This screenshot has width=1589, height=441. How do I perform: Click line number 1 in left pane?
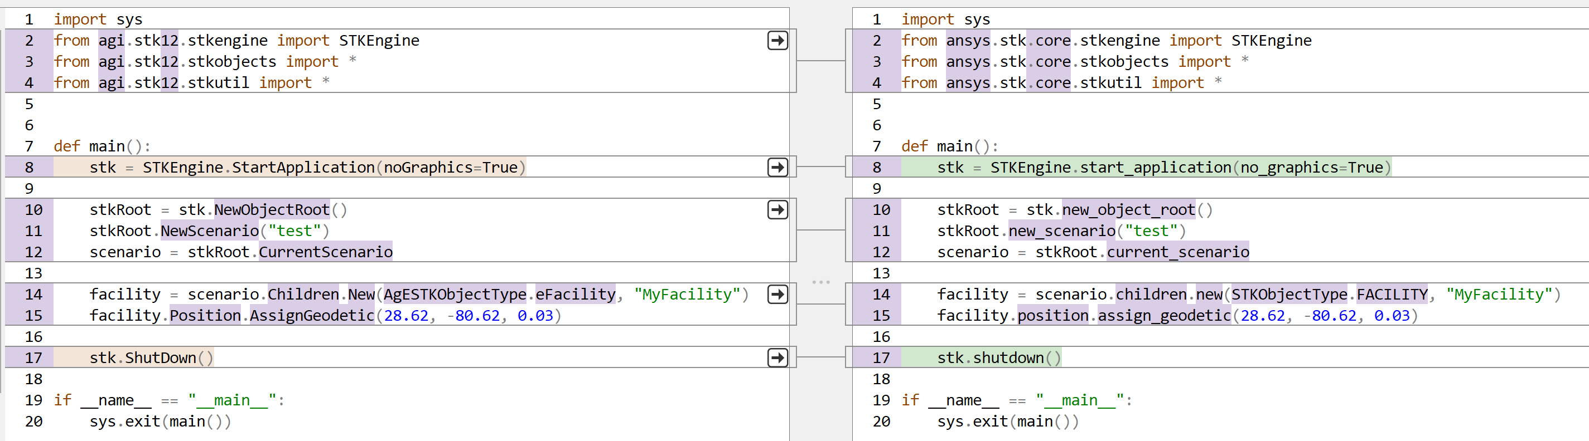tap(29, 19)
